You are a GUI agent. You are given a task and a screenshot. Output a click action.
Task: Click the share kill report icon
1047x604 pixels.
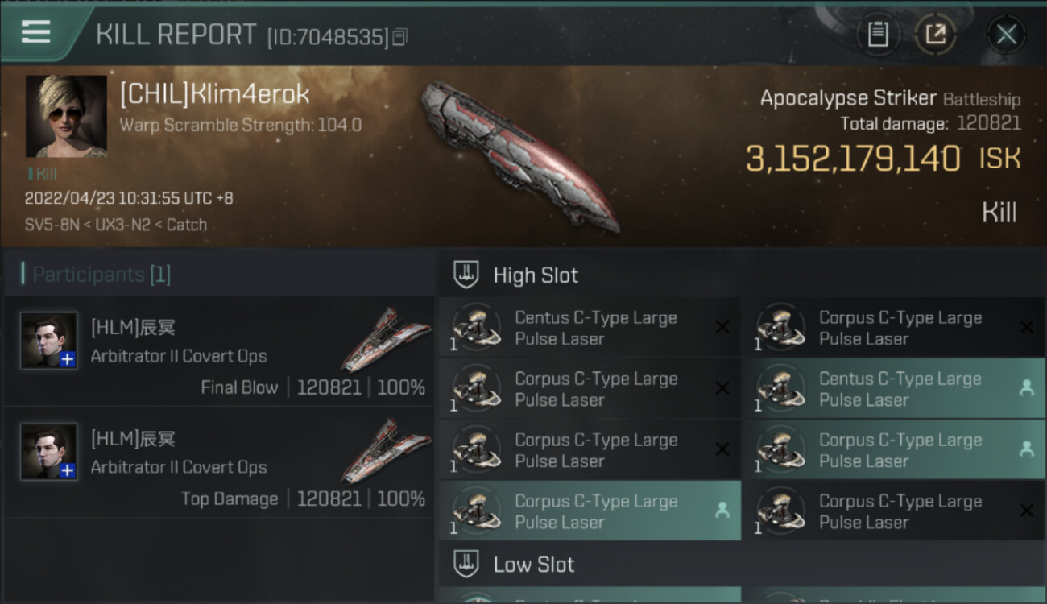[x=935, y=35]
